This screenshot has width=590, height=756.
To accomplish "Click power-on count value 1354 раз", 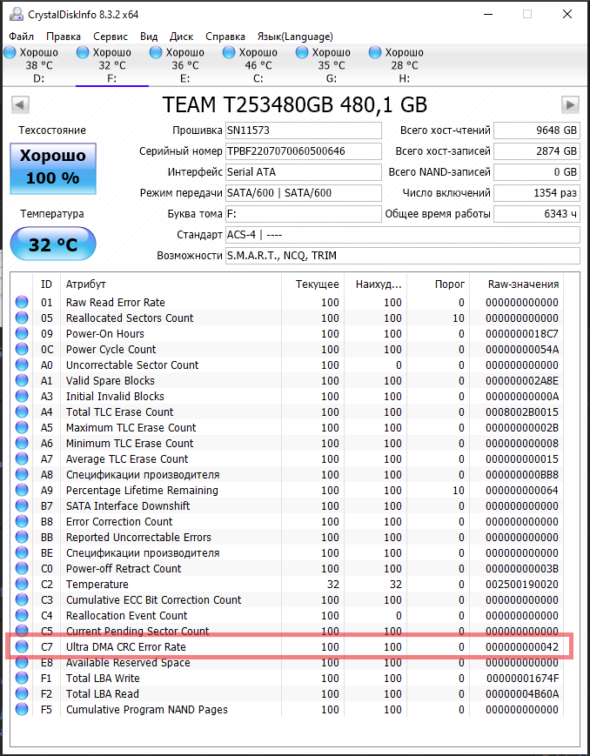I will point(536,193).
